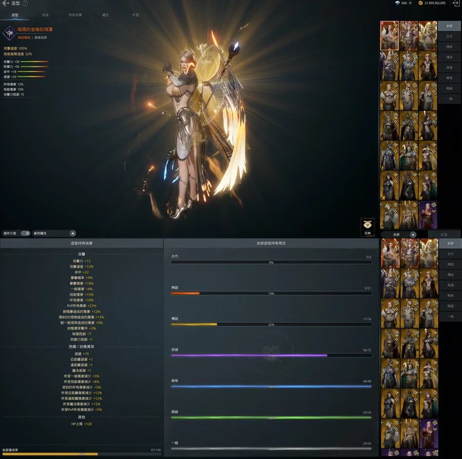Go back using the arrow beside 造型

[x=5, y=3]
